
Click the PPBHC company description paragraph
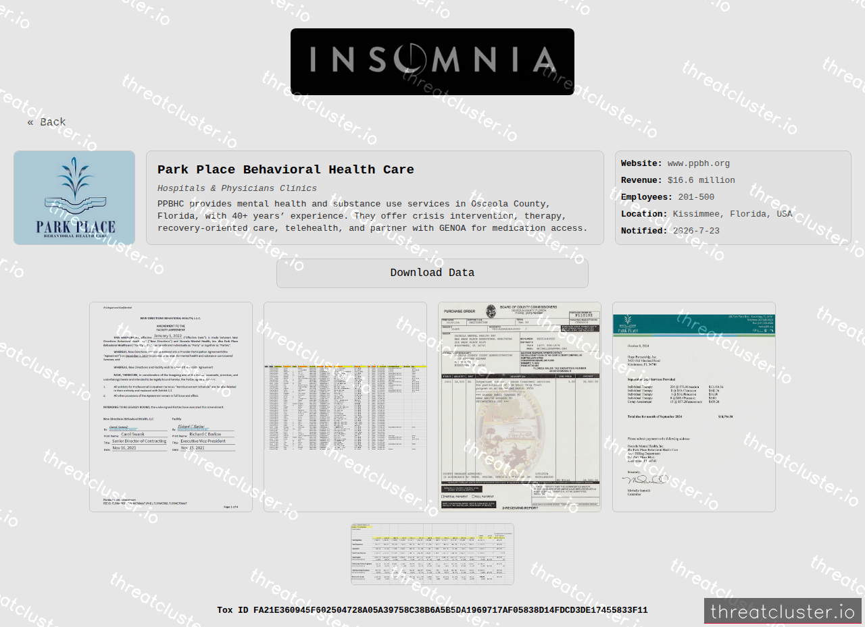pos(372,216)
